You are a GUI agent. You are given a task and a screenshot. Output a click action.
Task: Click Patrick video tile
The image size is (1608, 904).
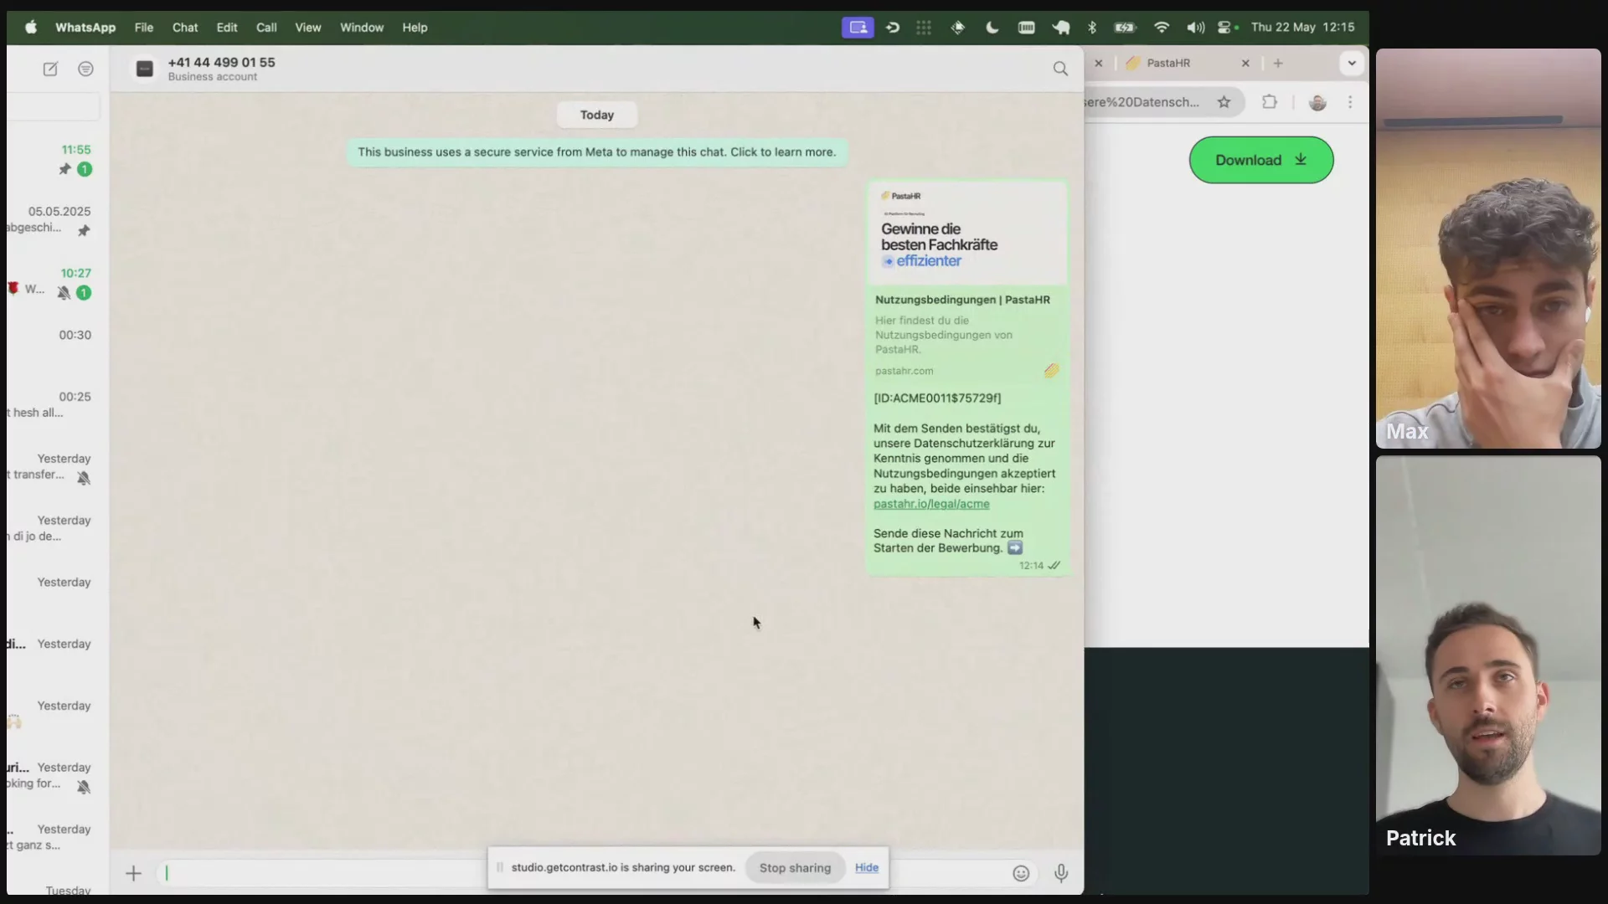point(1487,655)
